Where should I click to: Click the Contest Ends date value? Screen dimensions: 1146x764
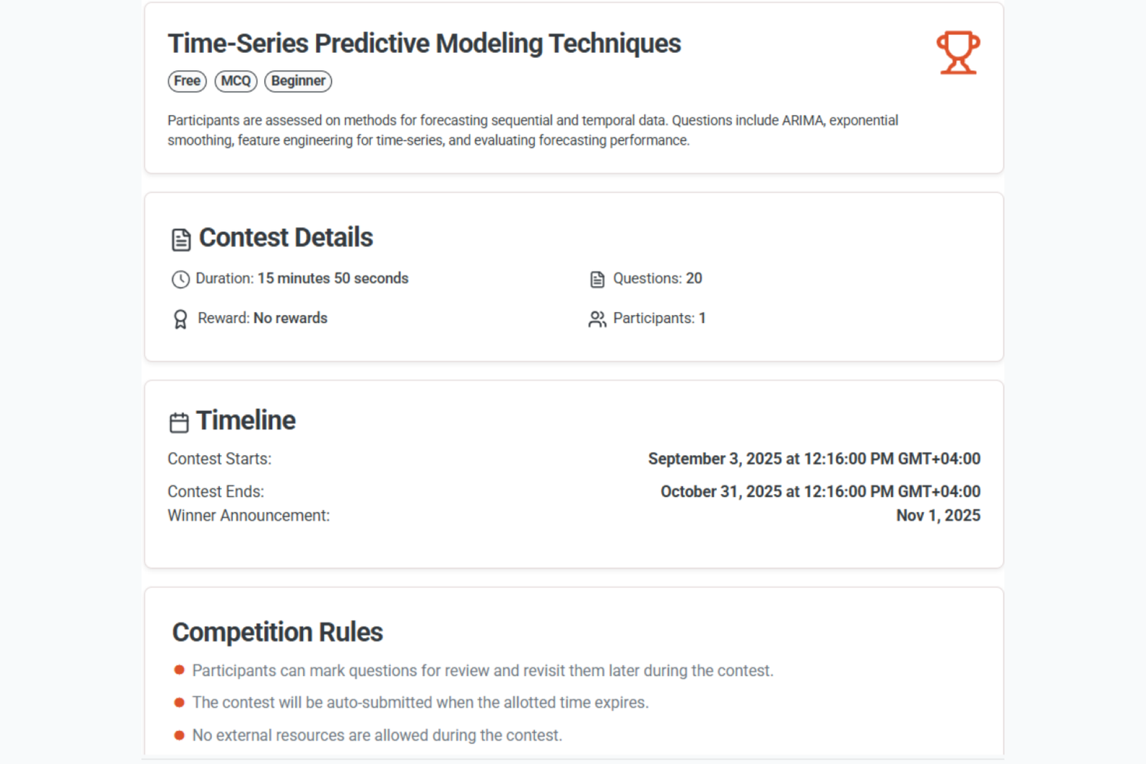(820, 492)
